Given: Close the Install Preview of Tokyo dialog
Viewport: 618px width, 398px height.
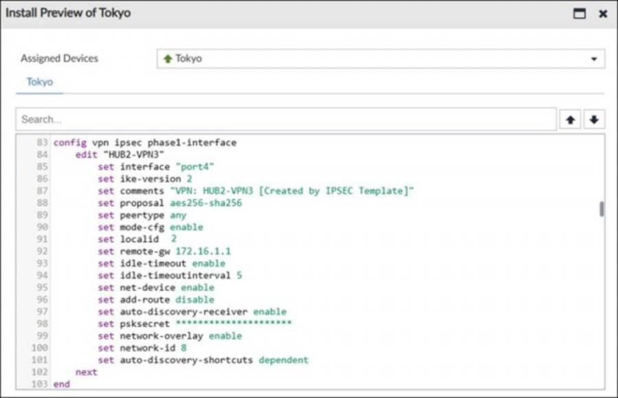Looking at the screenshot, I should tap(603, 14).
